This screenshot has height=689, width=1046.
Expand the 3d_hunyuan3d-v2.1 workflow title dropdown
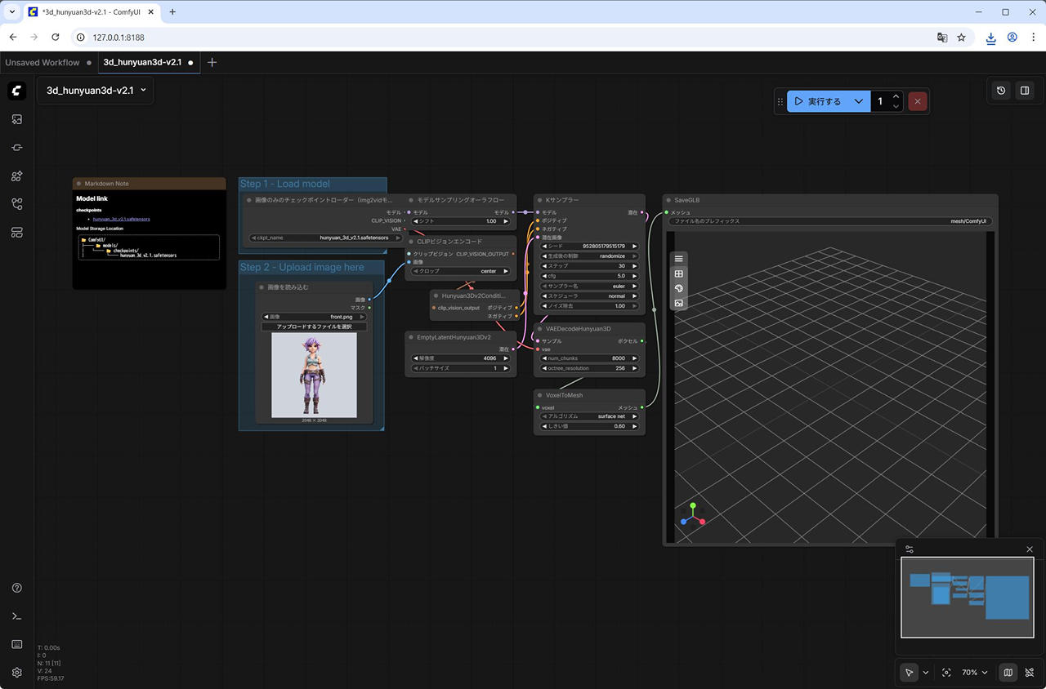click(96, 91)
